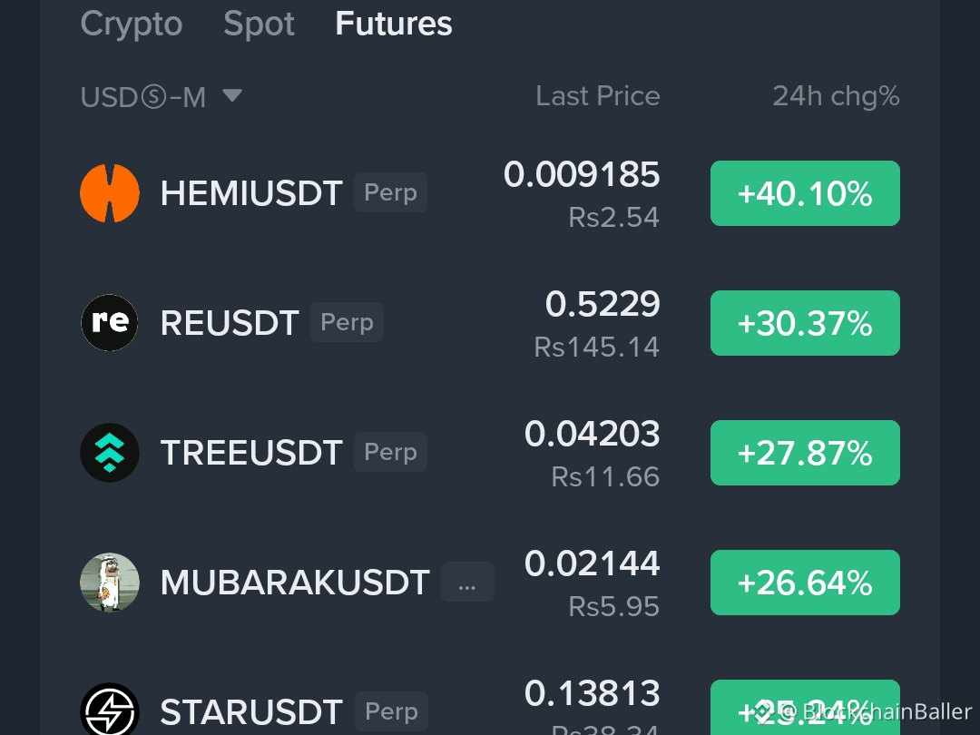Tap the STAR lightning bolt icon
This screenshot has width=980, height=735.
click(x=110, y=711)
